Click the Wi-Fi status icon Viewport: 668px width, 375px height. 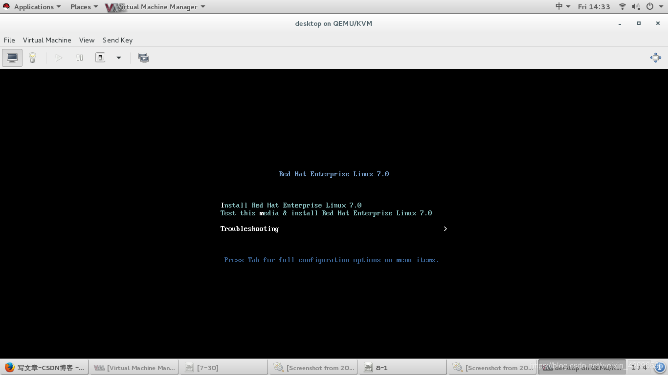point(623,6)
